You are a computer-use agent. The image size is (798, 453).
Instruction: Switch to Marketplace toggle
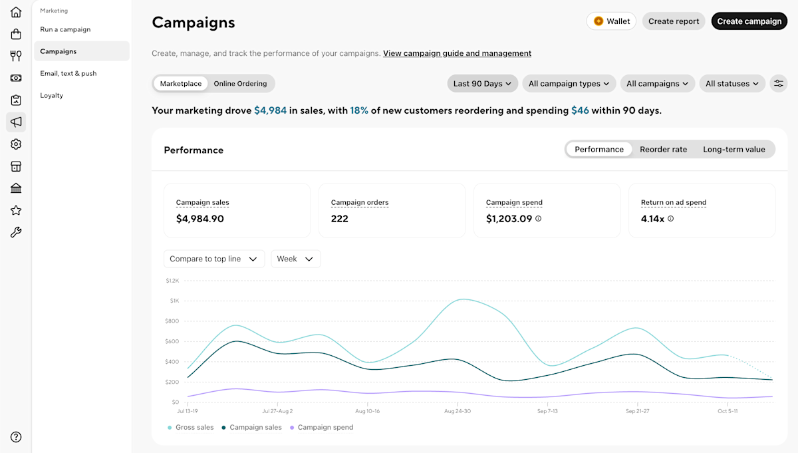click(x=181, y=84)
